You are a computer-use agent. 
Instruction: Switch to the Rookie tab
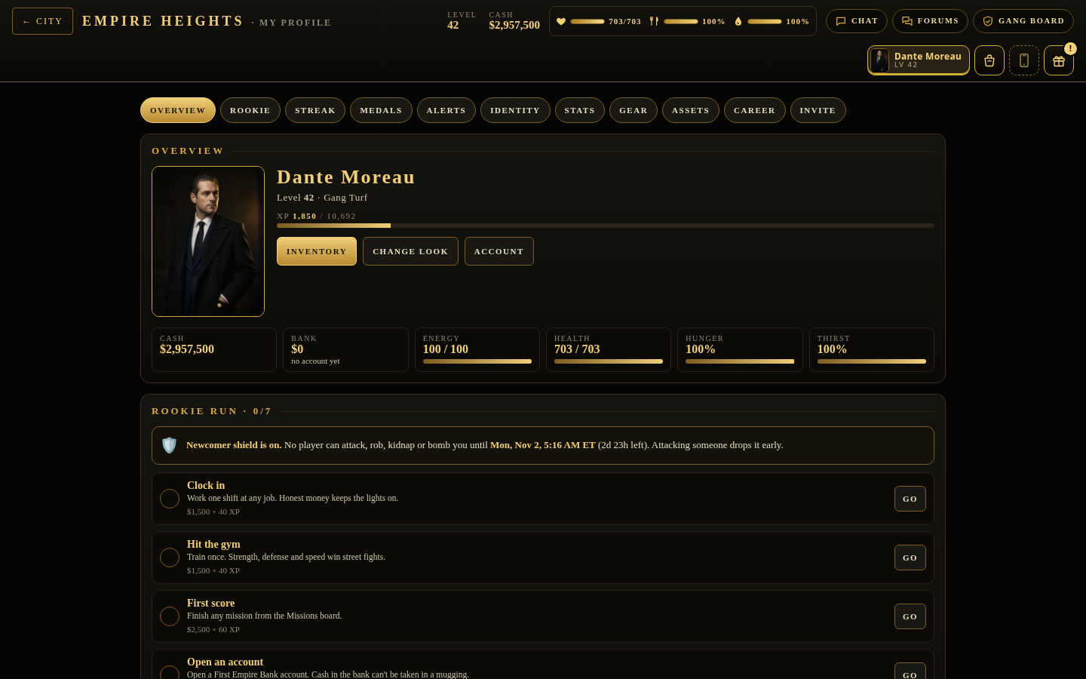[250, 110]
